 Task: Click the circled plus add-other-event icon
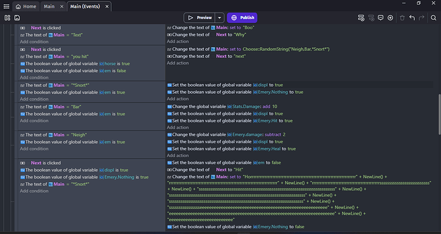[x=390, y=18]
